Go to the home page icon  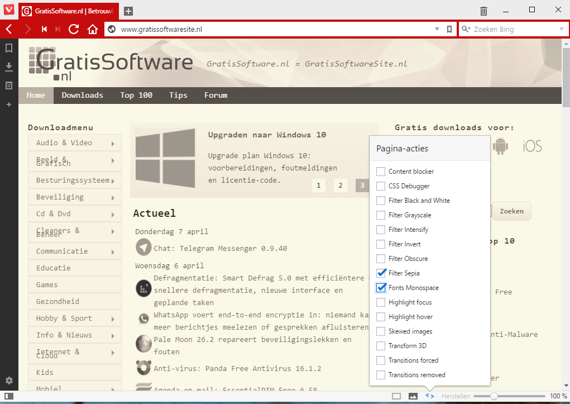pyautogui.click(x=93, y=30)
